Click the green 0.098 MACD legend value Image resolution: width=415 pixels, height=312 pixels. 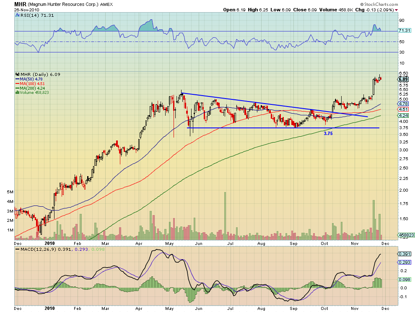[98, 249]
